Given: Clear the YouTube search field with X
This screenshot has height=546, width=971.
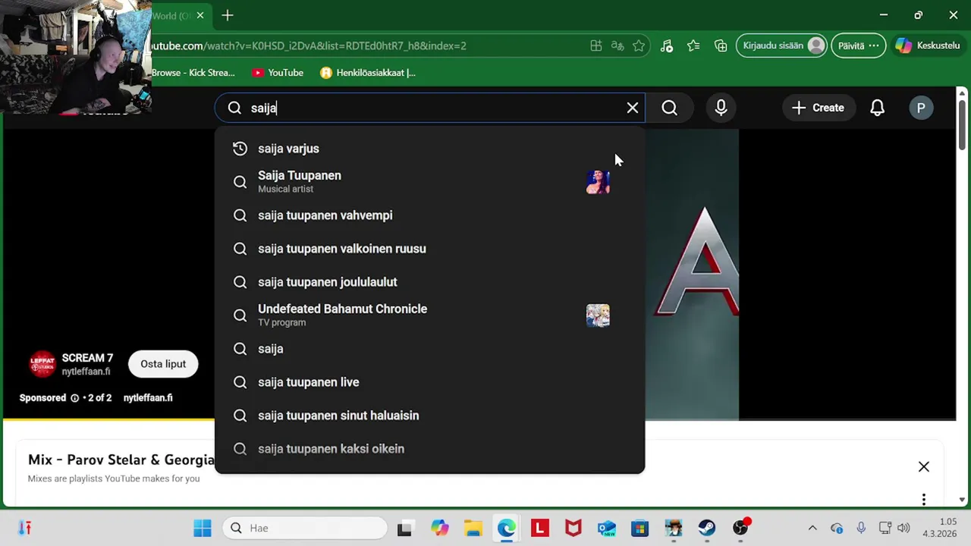Looking at the screenshot, I should point(633,108).
